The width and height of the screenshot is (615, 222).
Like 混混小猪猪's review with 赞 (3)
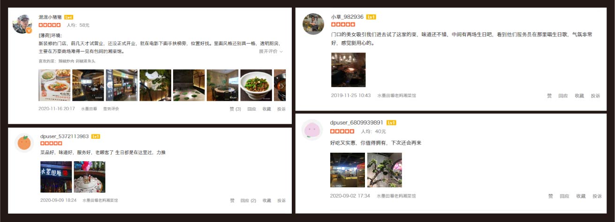[235, 109]
